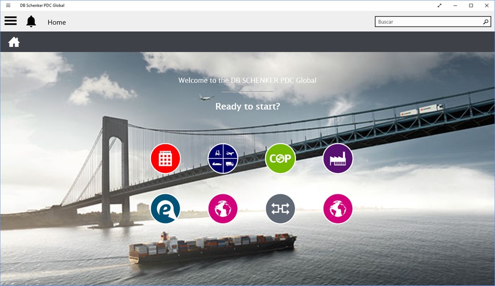Select the magenta globe icon beside the e icon
The height and width of the screenshot is (286, 495).
(223, 209)
